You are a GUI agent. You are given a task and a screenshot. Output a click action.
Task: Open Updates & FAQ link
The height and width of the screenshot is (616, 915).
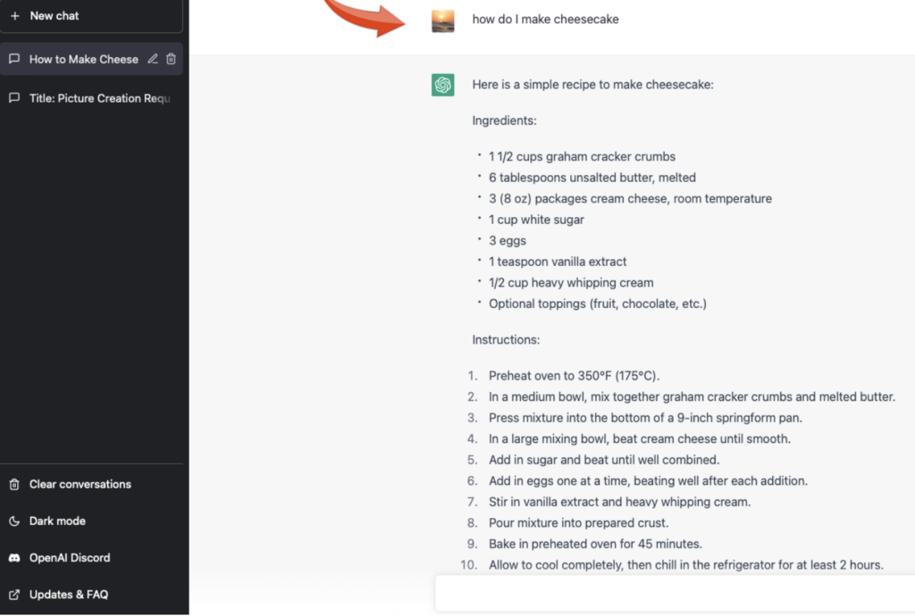coord(68,595)
